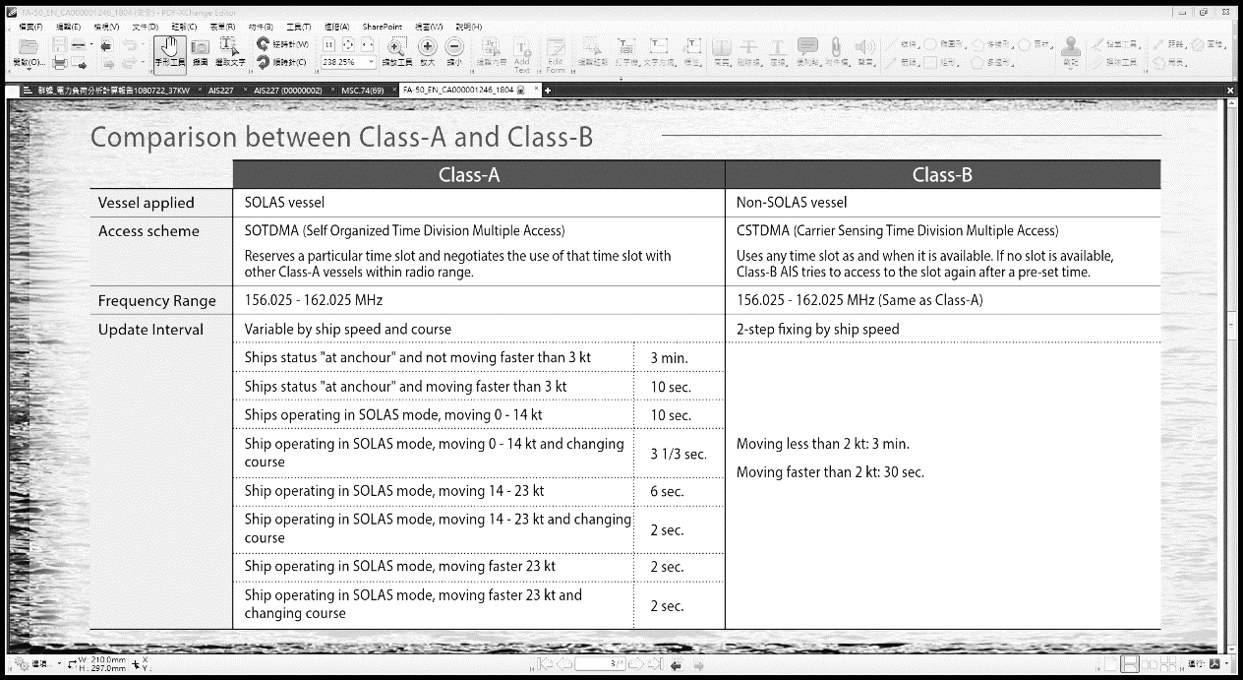
Task: Open the SharePoint menu
Action: click(380, 27)
